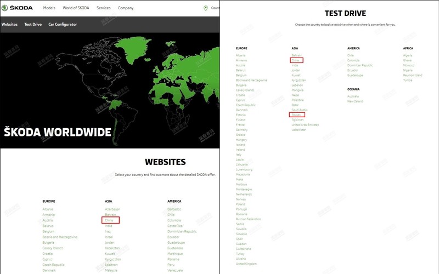
Task: Choose Germany for a test drive
Action: 241,130
